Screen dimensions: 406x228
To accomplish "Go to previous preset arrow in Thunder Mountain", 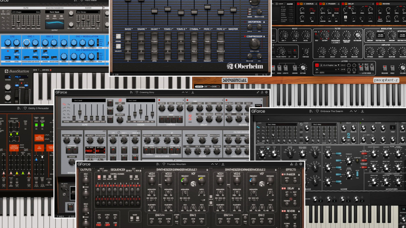I will click(x=213, y=164).
